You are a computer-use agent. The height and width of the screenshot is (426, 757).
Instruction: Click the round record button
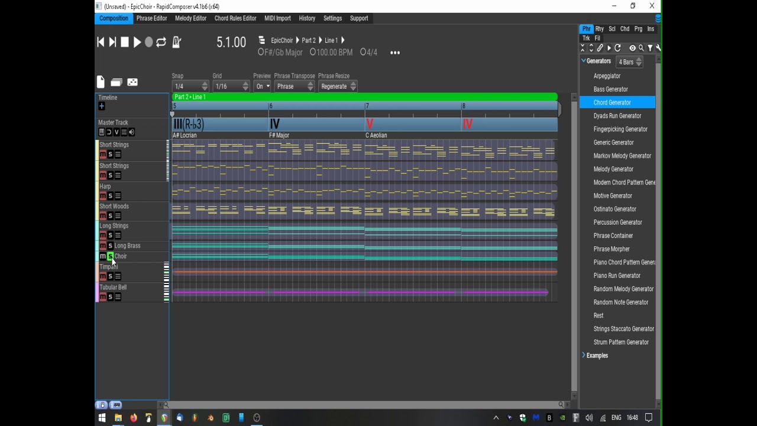[149, 42]
